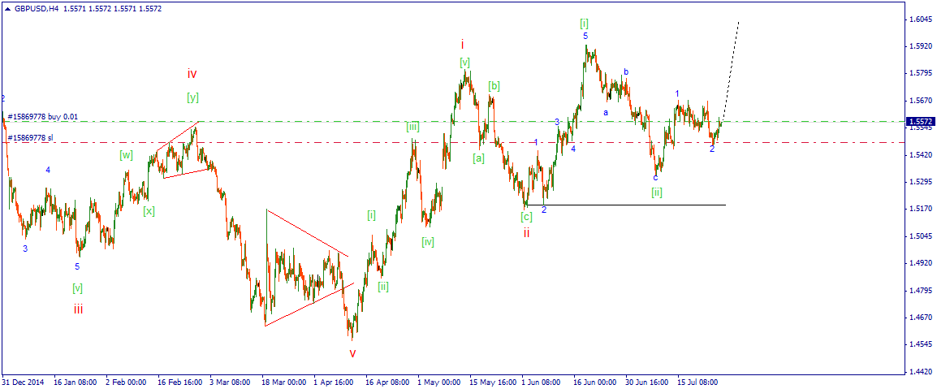Click the '1 Apr 16:00' time label
Screen dimensions: 937x389
(x=334, y=381)
